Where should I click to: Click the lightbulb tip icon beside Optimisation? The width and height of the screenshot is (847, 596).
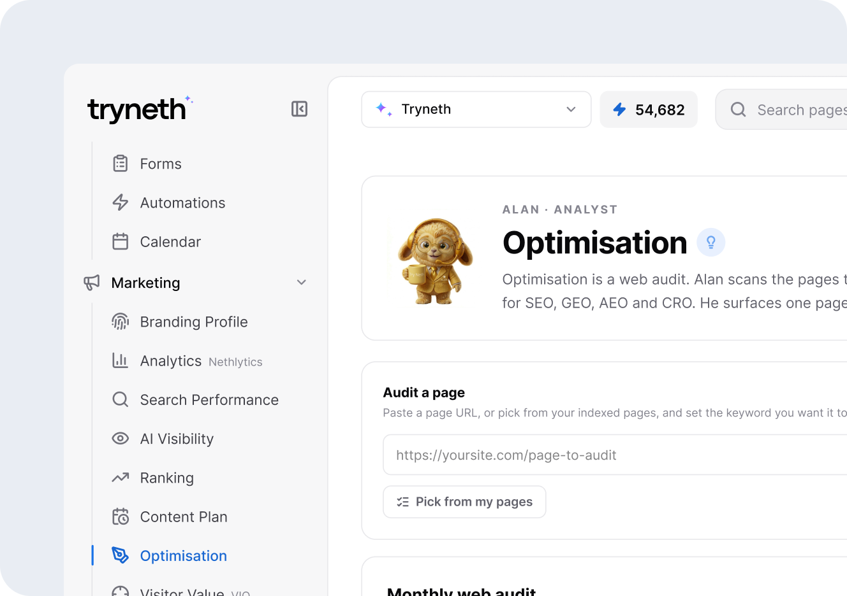pos(711,242)
